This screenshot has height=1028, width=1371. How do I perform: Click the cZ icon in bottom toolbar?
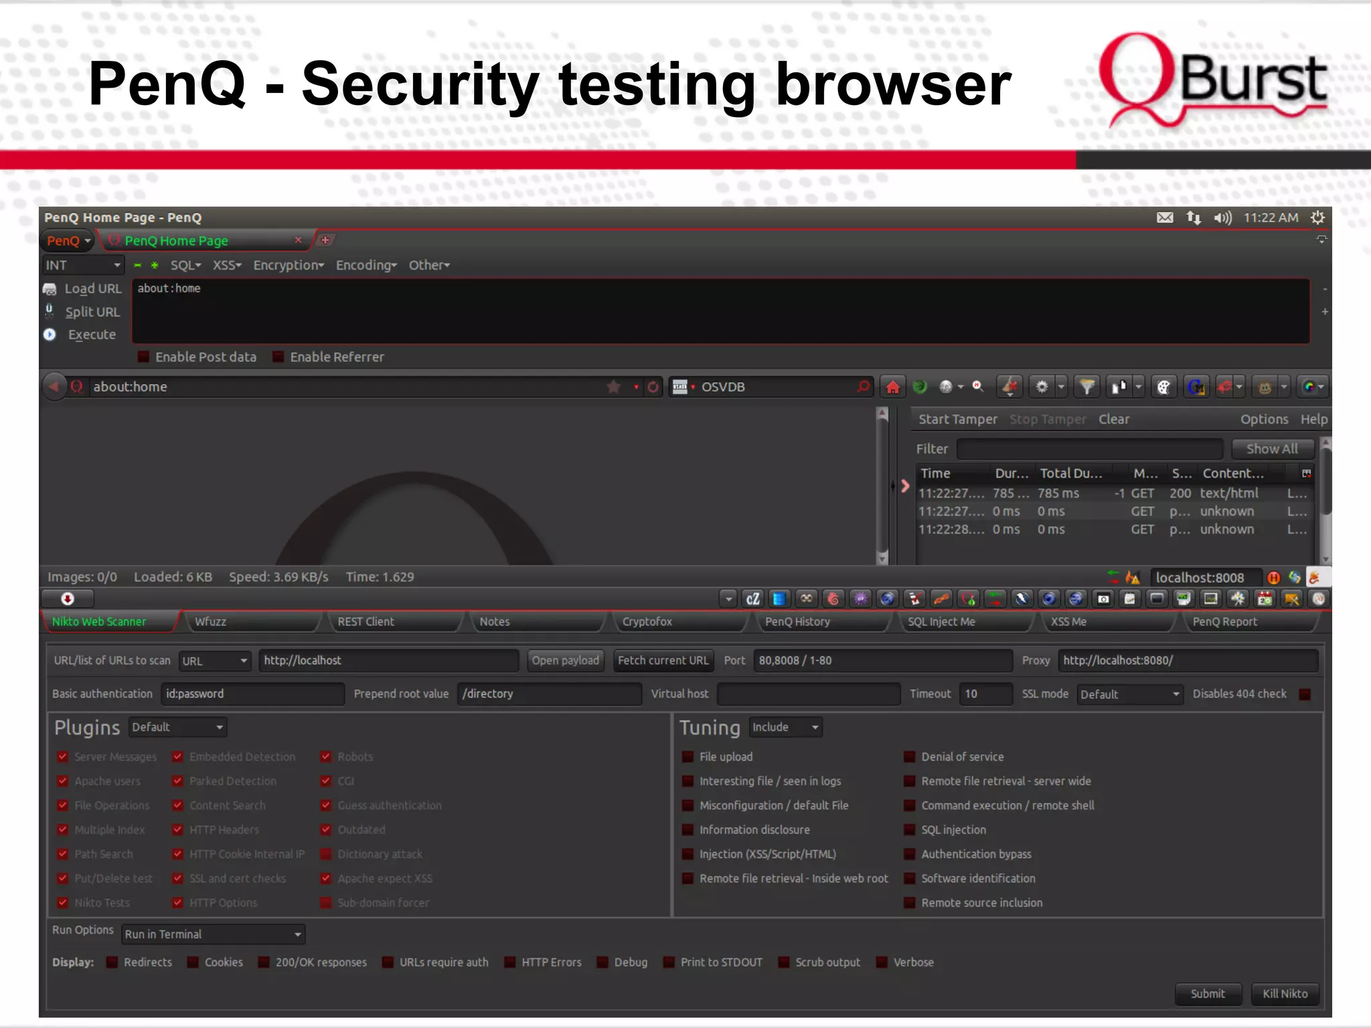[753, 599]
